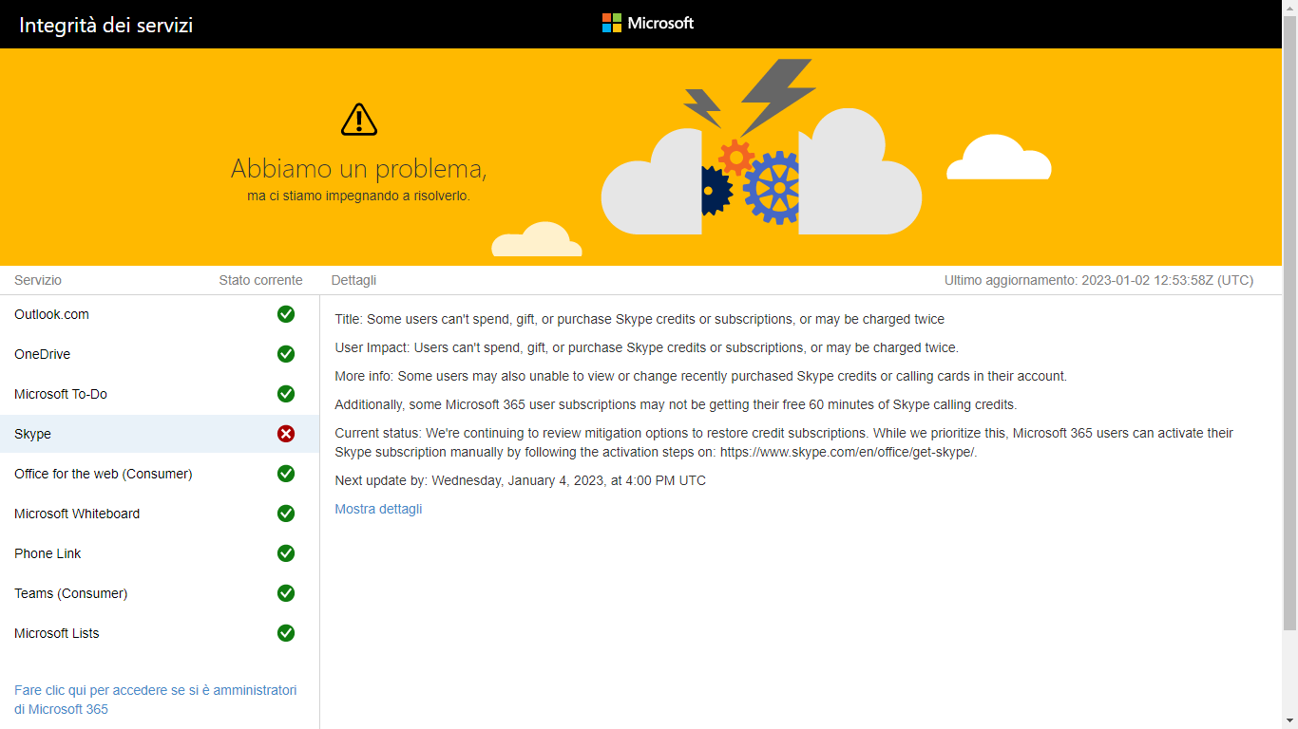Select the Outlook.com service row
This screenshot has width=1298, height=729.
pos(160,314)
